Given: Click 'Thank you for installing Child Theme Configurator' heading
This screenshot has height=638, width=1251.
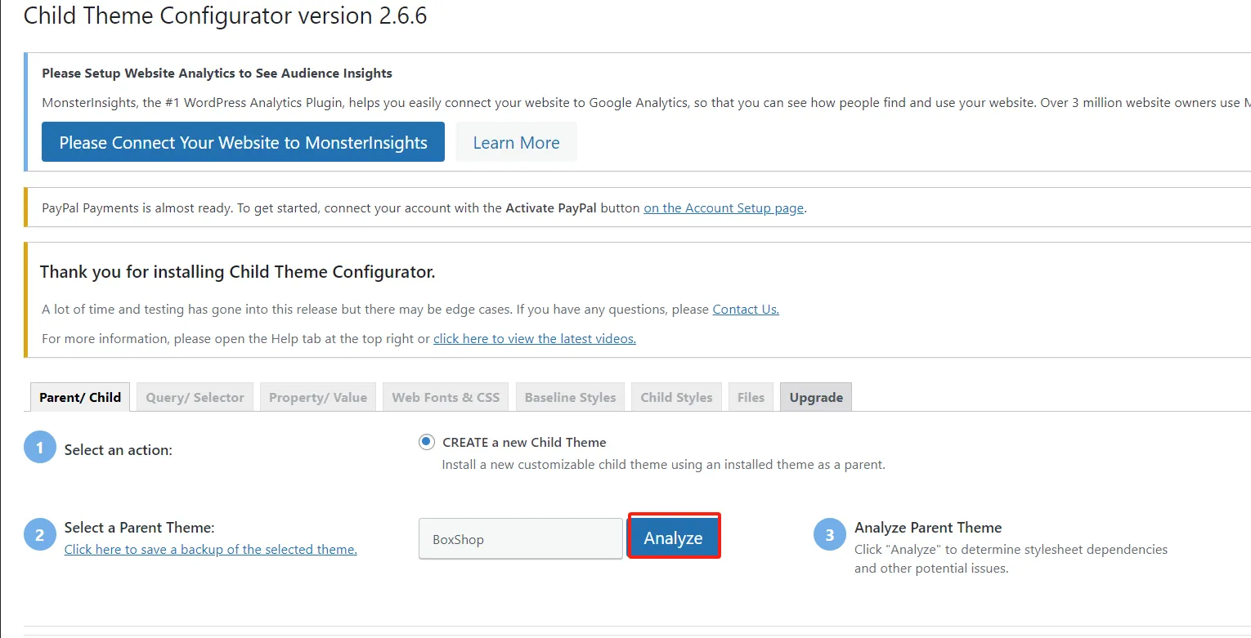Looking at the screenshot, I should click(237, 272).
